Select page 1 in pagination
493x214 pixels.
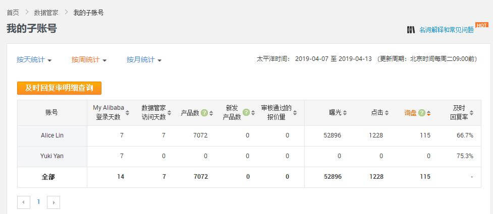coord(38,202)
